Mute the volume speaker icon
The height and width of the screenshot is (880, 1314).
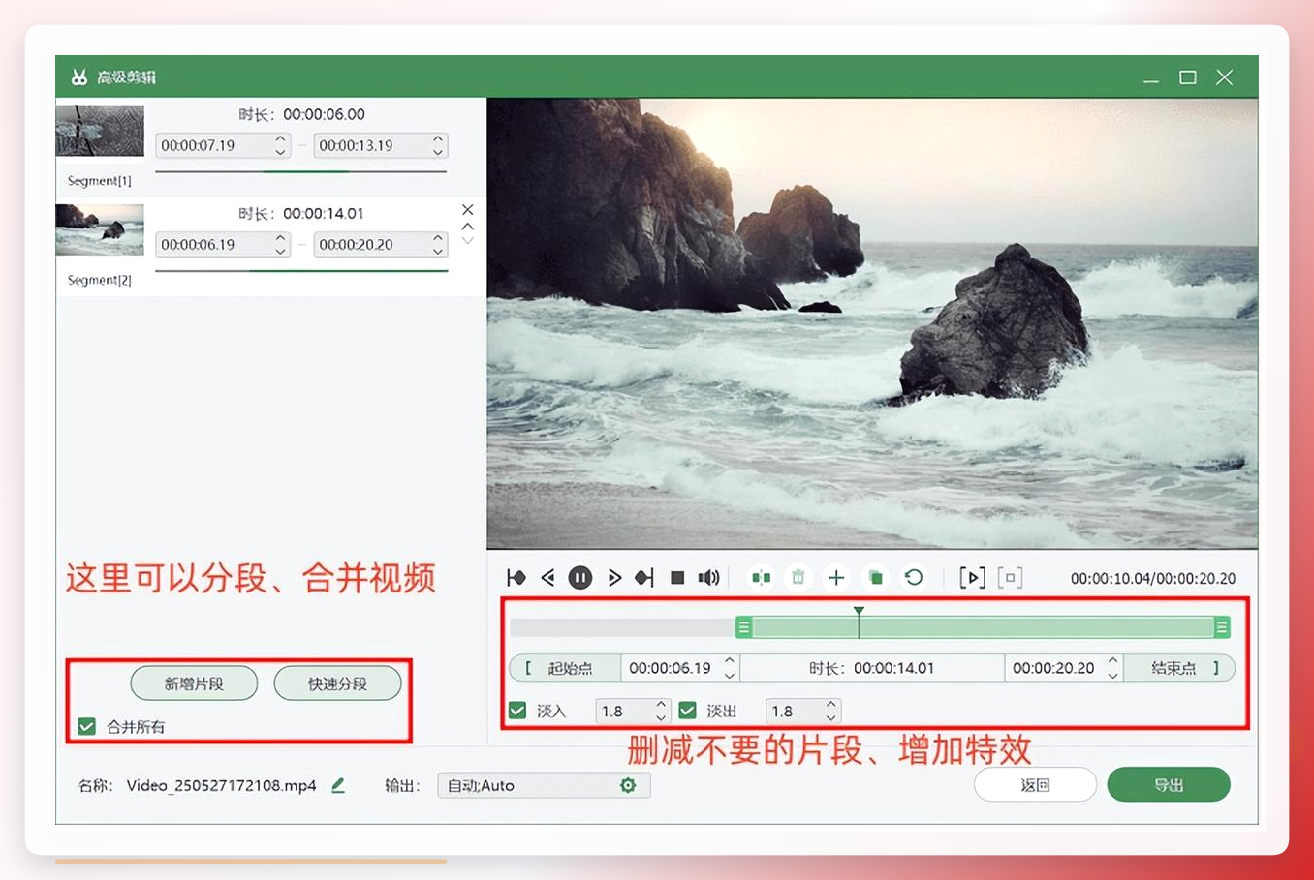(x=709, y=578)
